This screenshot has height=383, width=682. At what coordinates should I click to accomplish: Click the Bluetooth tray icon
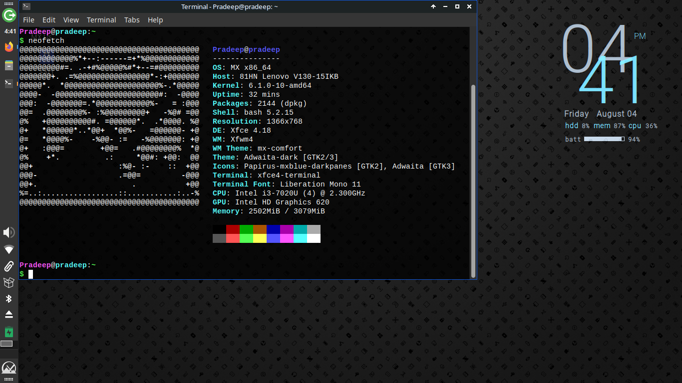9,299
